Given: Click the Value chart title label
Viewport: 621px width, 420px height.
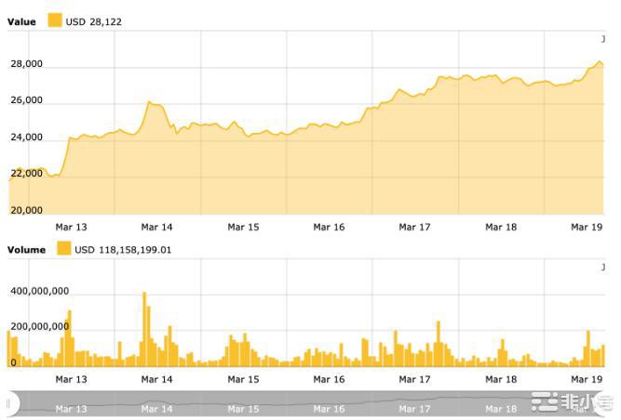Looking at the screenshot, I should point(21,20).
